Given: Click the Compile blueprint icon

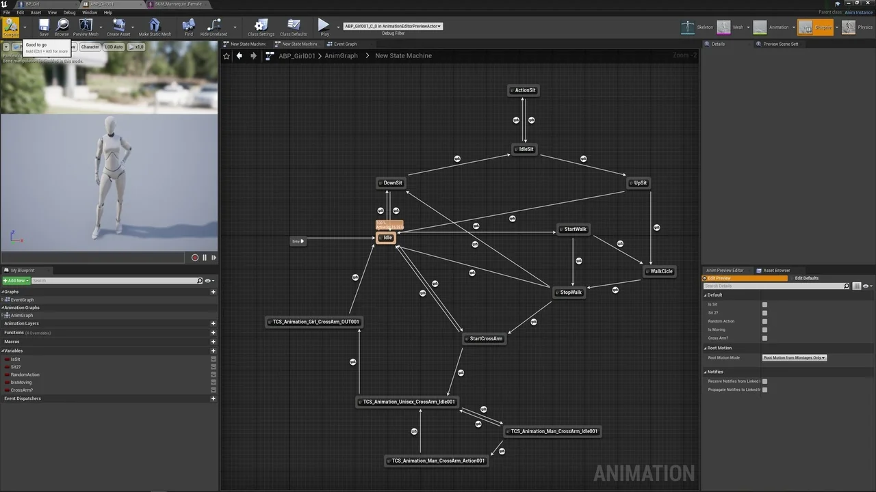Looking at the screenshot, I should [11, 26].
